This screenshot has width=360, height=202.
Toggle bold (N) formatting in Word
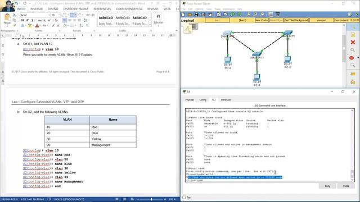pos(22,20)
